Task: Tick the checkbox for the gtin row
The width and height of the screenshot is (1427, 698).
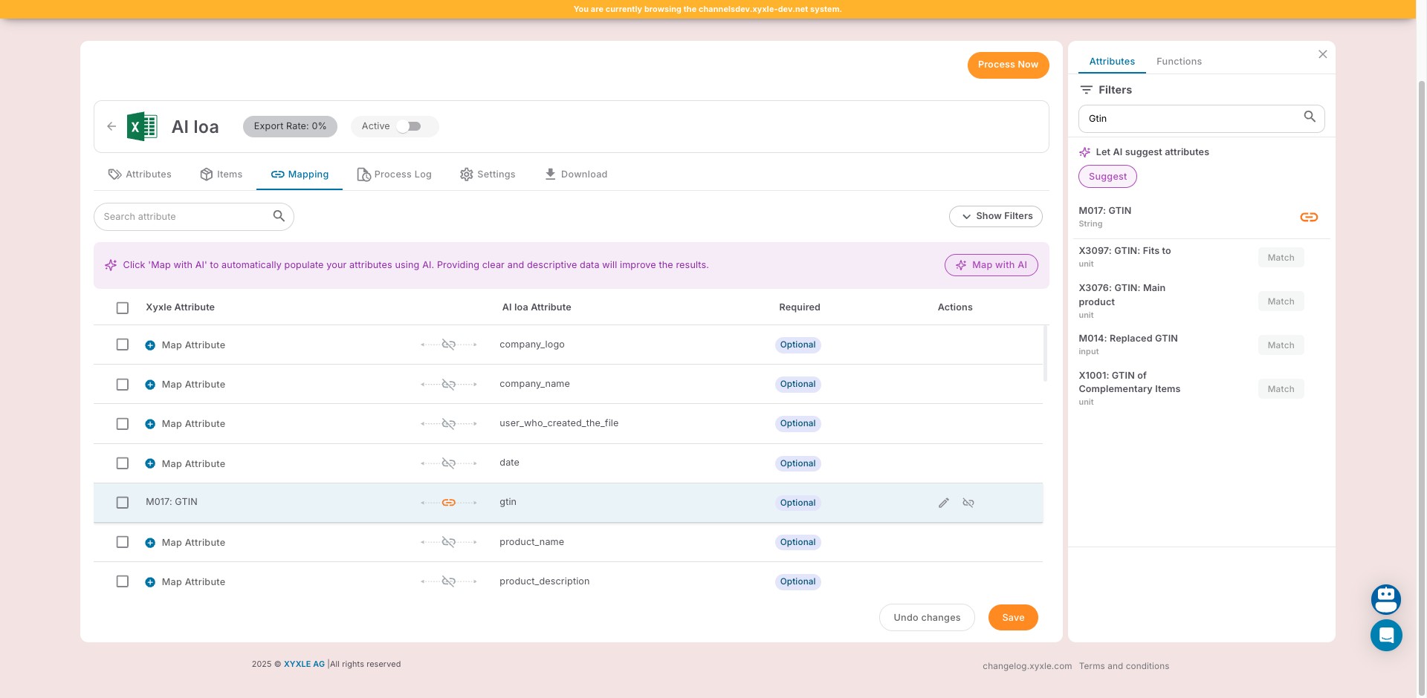Action: (123, 503)
